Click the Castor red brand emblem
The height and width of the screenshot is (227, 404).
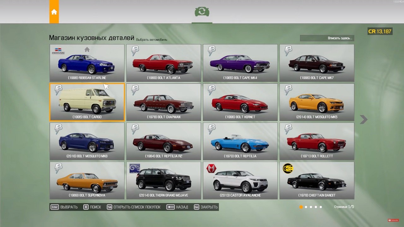[x=211, y=168]
